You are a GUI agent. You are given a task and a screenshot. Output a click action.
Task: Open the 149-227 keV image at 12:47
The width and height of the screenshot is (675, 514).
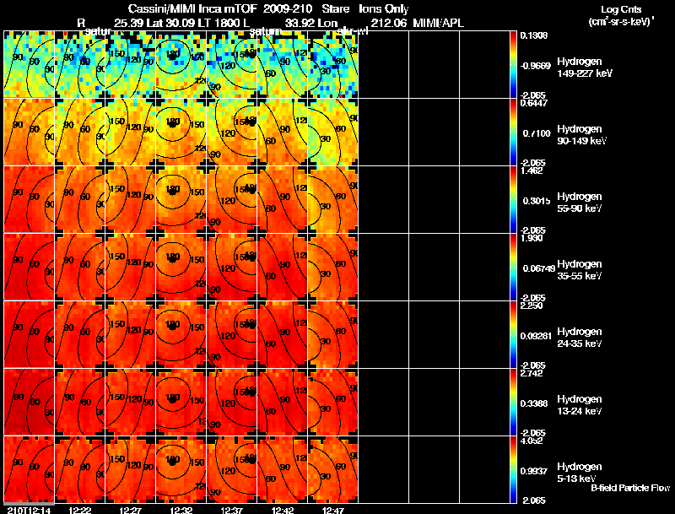[x=333, y=65]
